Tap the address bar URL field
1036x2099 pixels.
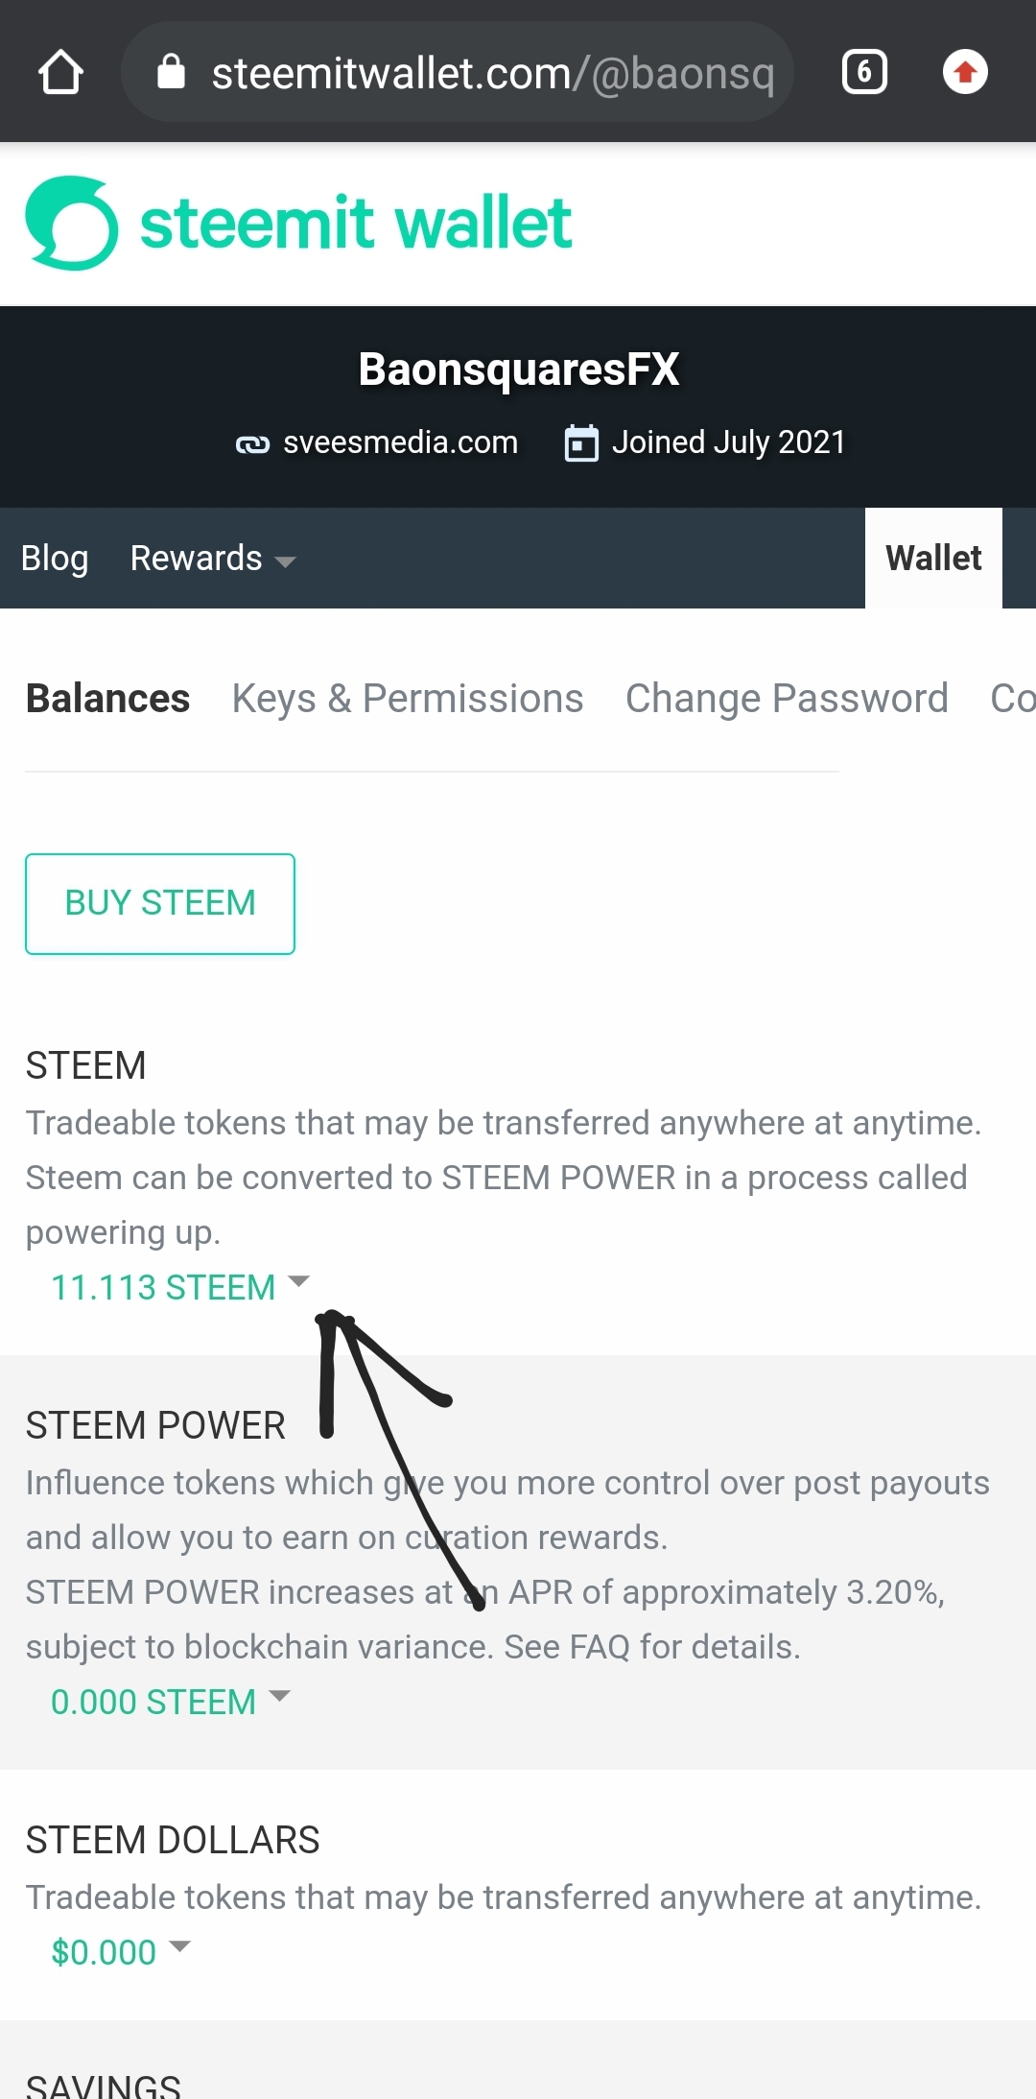click(x=491, y=73)
